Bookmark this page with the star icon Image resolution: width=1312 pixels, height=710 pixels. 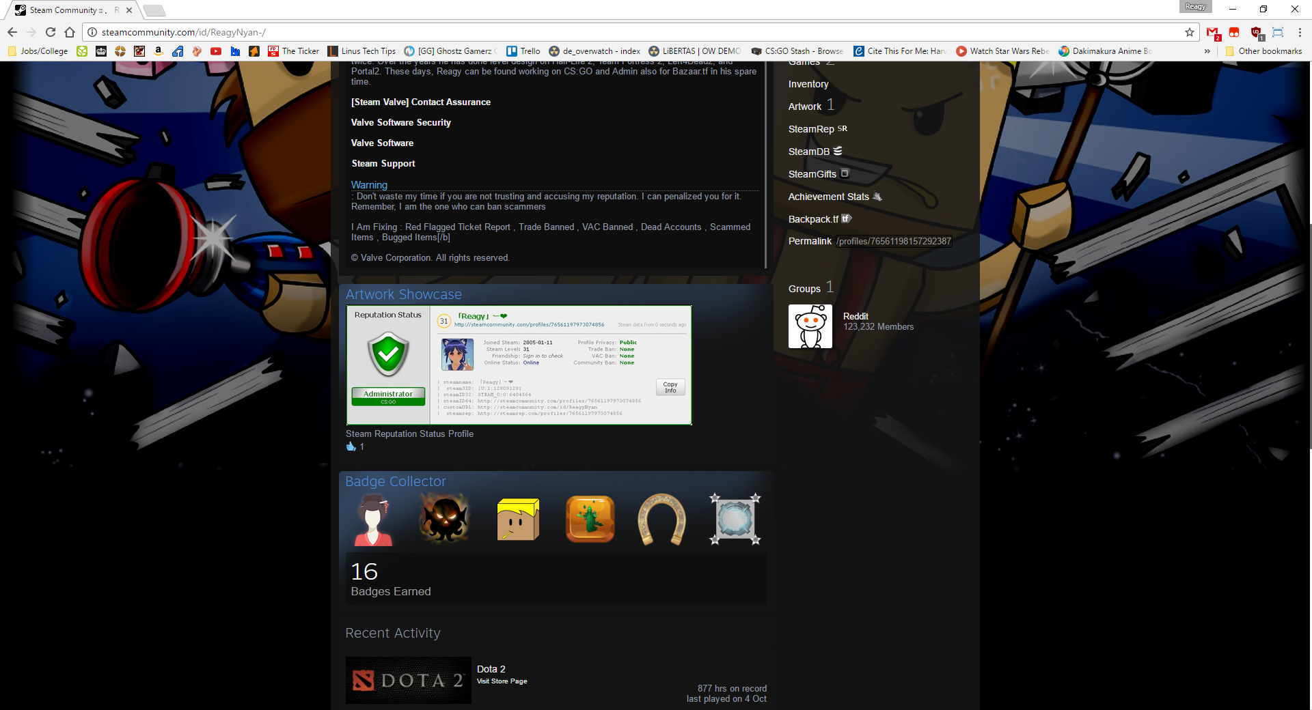pos(1190,32)
